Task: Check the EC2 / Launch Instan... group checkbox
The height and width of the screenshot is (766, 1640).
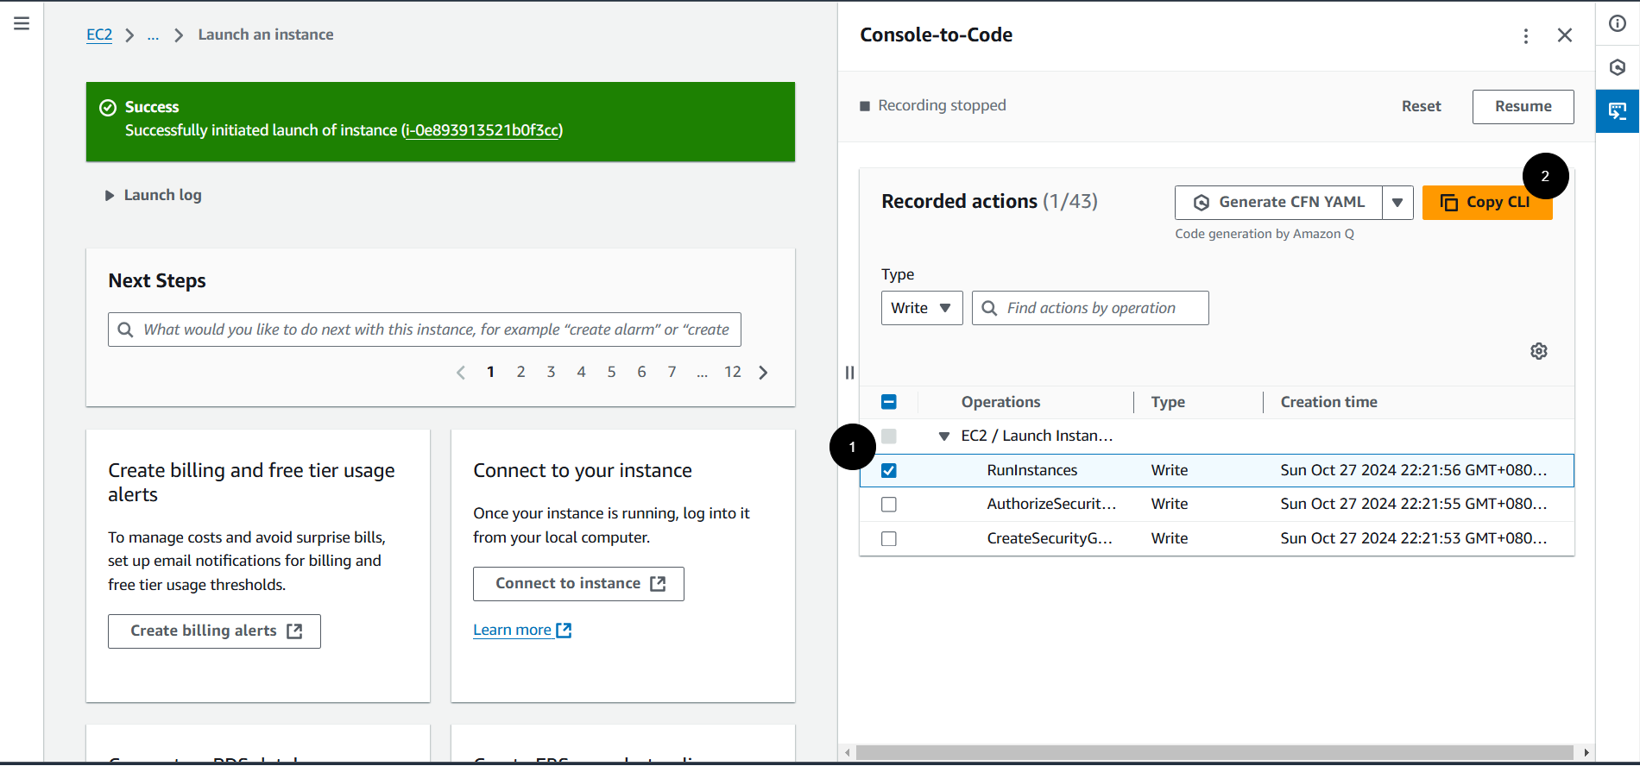Action: click(889, 436)
